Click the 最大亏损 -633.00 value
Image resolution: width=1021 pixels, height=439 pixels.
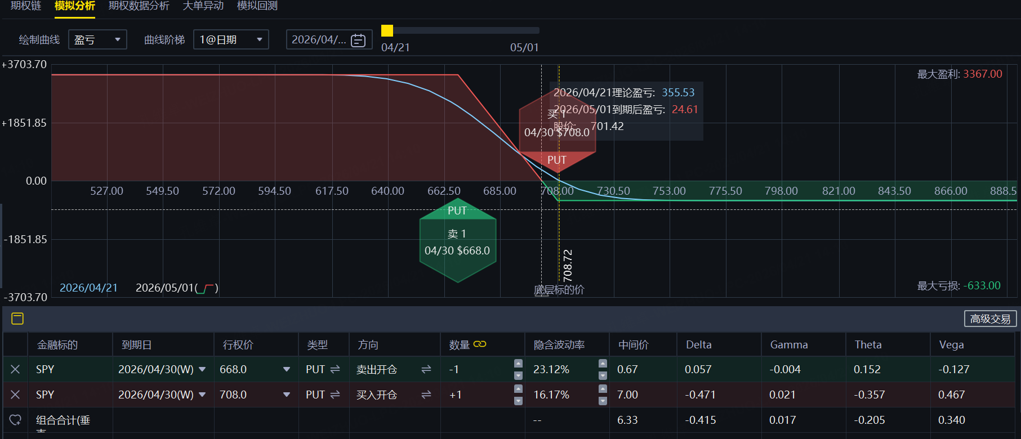click(982, 285)
